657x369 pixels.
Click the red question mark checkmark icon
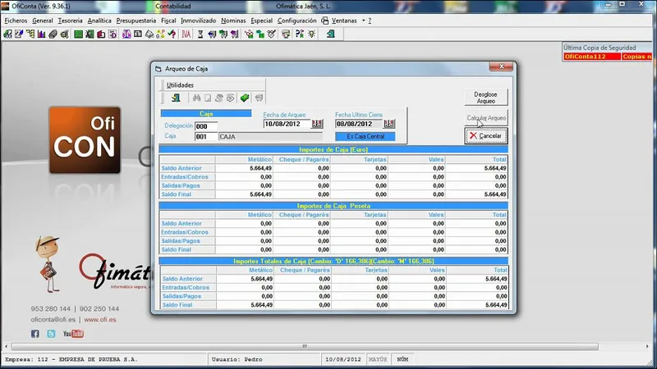click(172, 34)
